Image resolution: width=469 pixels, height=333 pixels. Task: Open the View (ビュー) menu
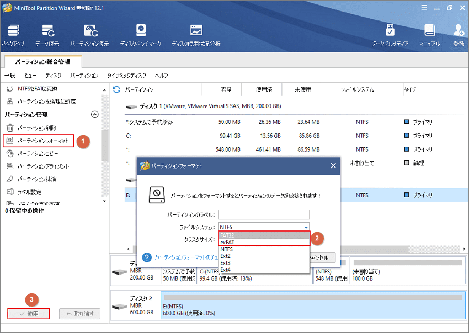[x=30, y=76]
